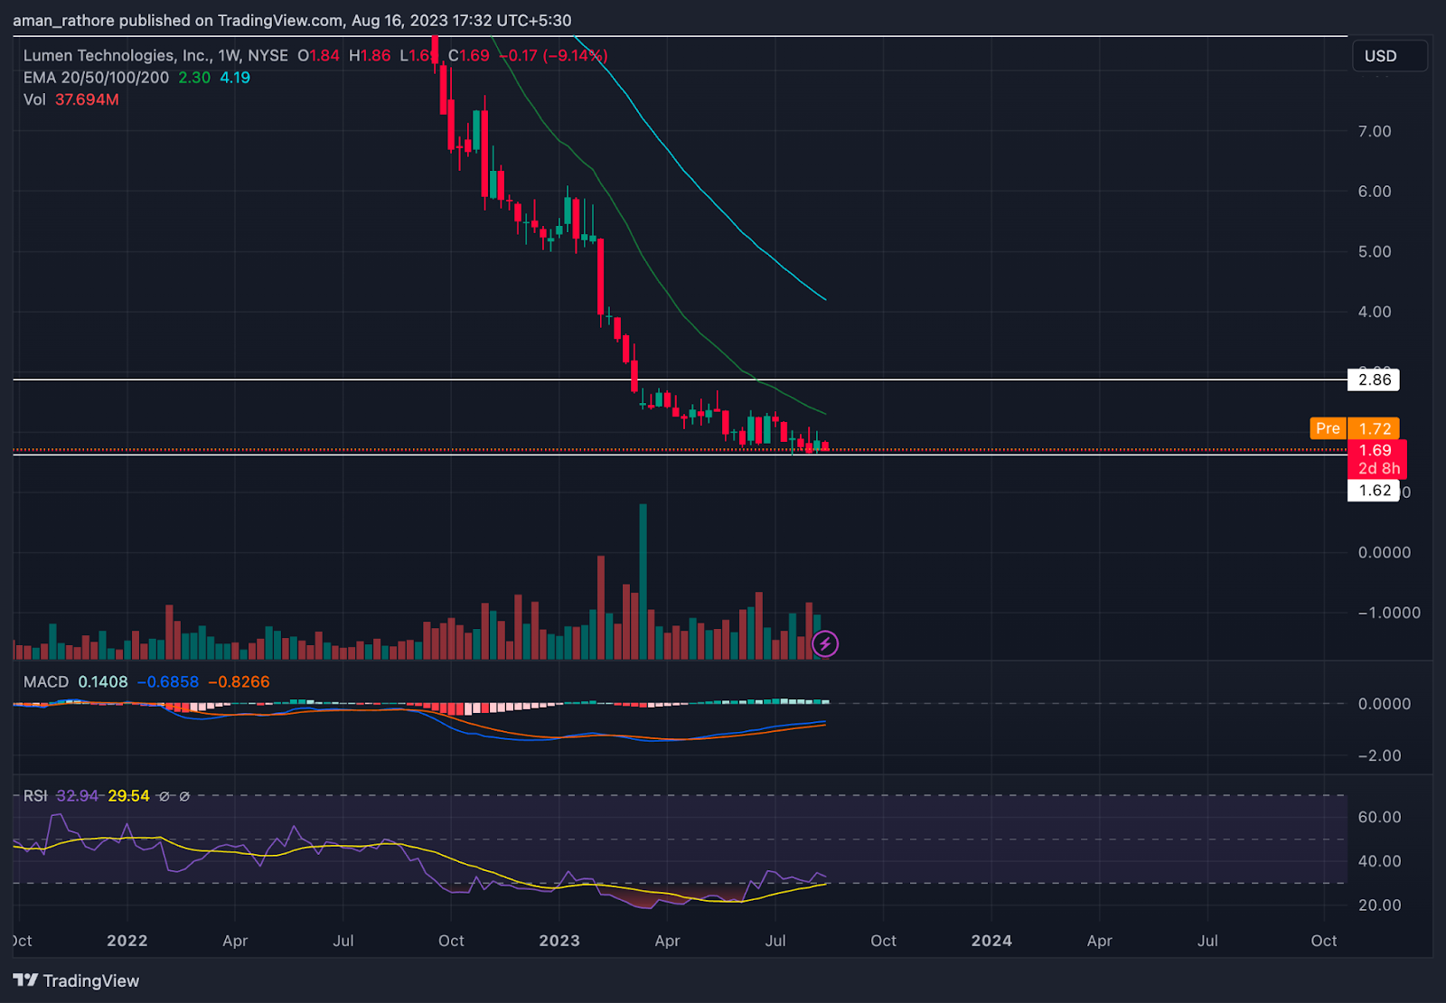
Task: Click the RSI value 32.94
Action: click(x=78, y=795)
